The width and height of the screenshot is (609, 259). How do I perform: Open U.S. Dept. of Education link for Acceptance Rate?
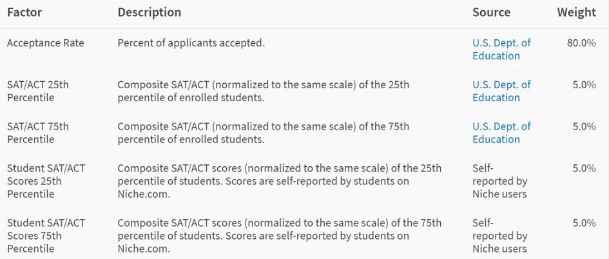(501, 50)
